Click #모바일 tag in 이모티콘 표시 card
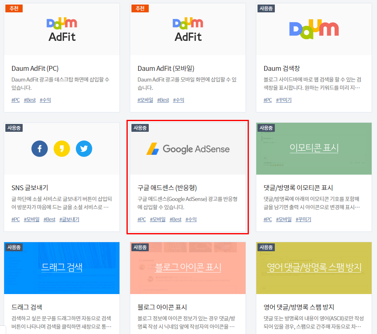The width and height of the screenshot is (377, 334). point(284,220)
